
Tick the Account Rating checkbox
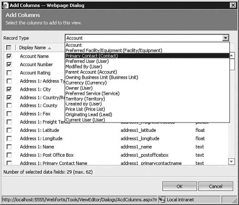pyautogui.click(x=9, y=73)
